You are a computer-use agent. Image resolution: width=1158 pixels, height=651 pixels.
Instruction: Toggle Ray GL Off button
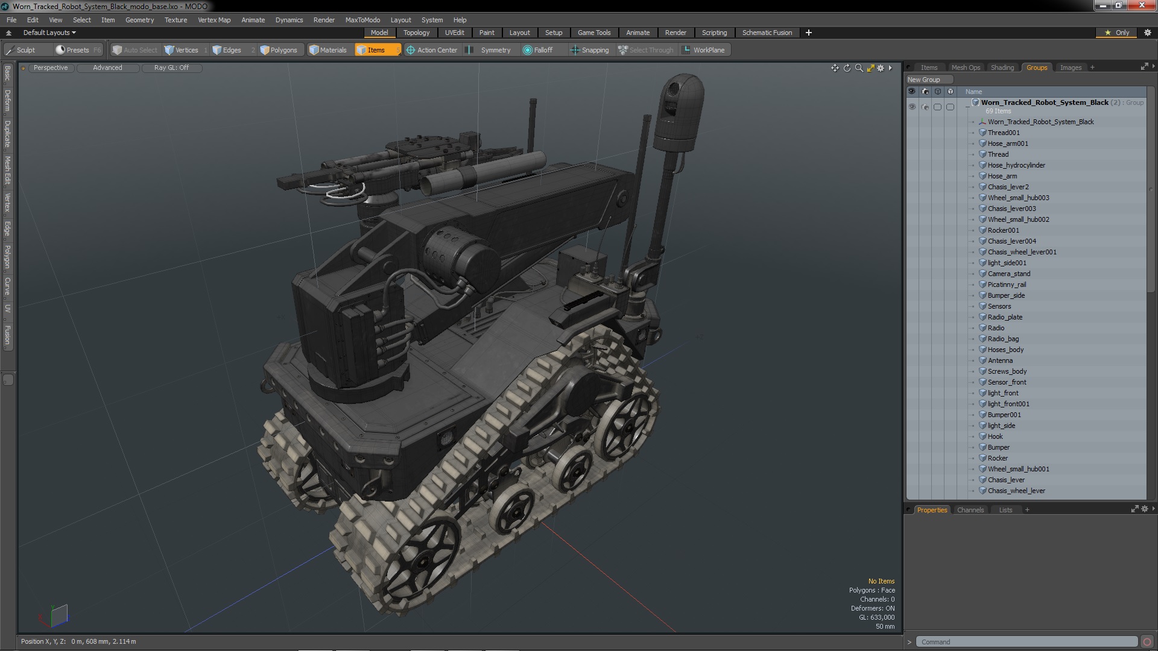(x=171, y=68)
